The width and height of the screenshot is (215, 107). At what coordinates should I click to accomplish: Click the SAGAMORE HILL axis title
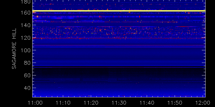click(14, 49)
